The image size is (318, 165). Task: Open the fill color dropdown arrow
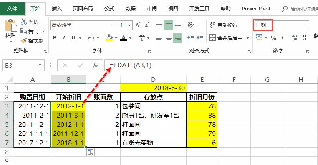pyautogui.click(x=116, y=38)
